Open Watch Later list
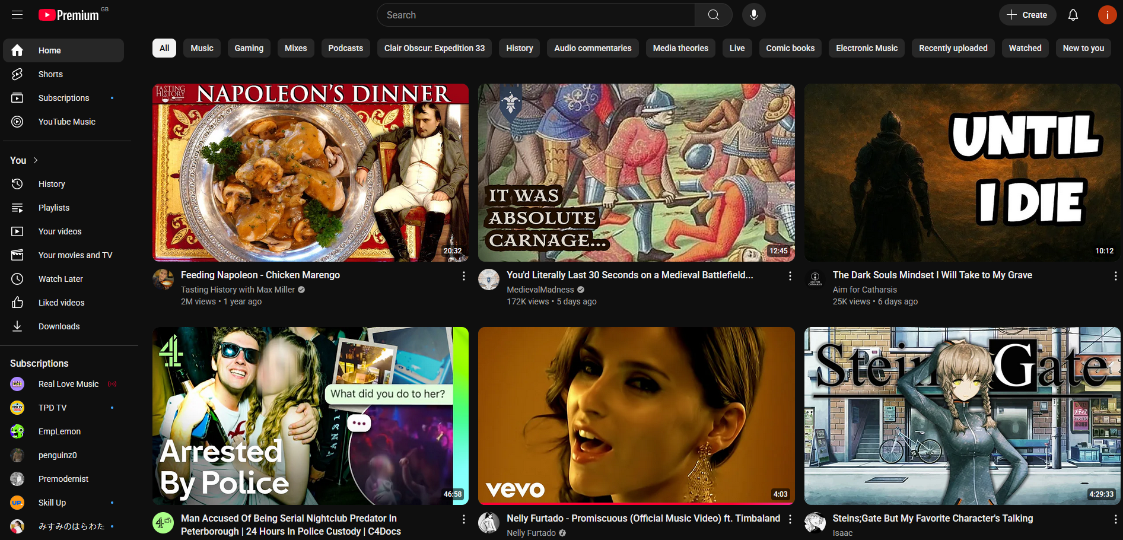This screenshot has width=1123, height=540. (63, 279)
